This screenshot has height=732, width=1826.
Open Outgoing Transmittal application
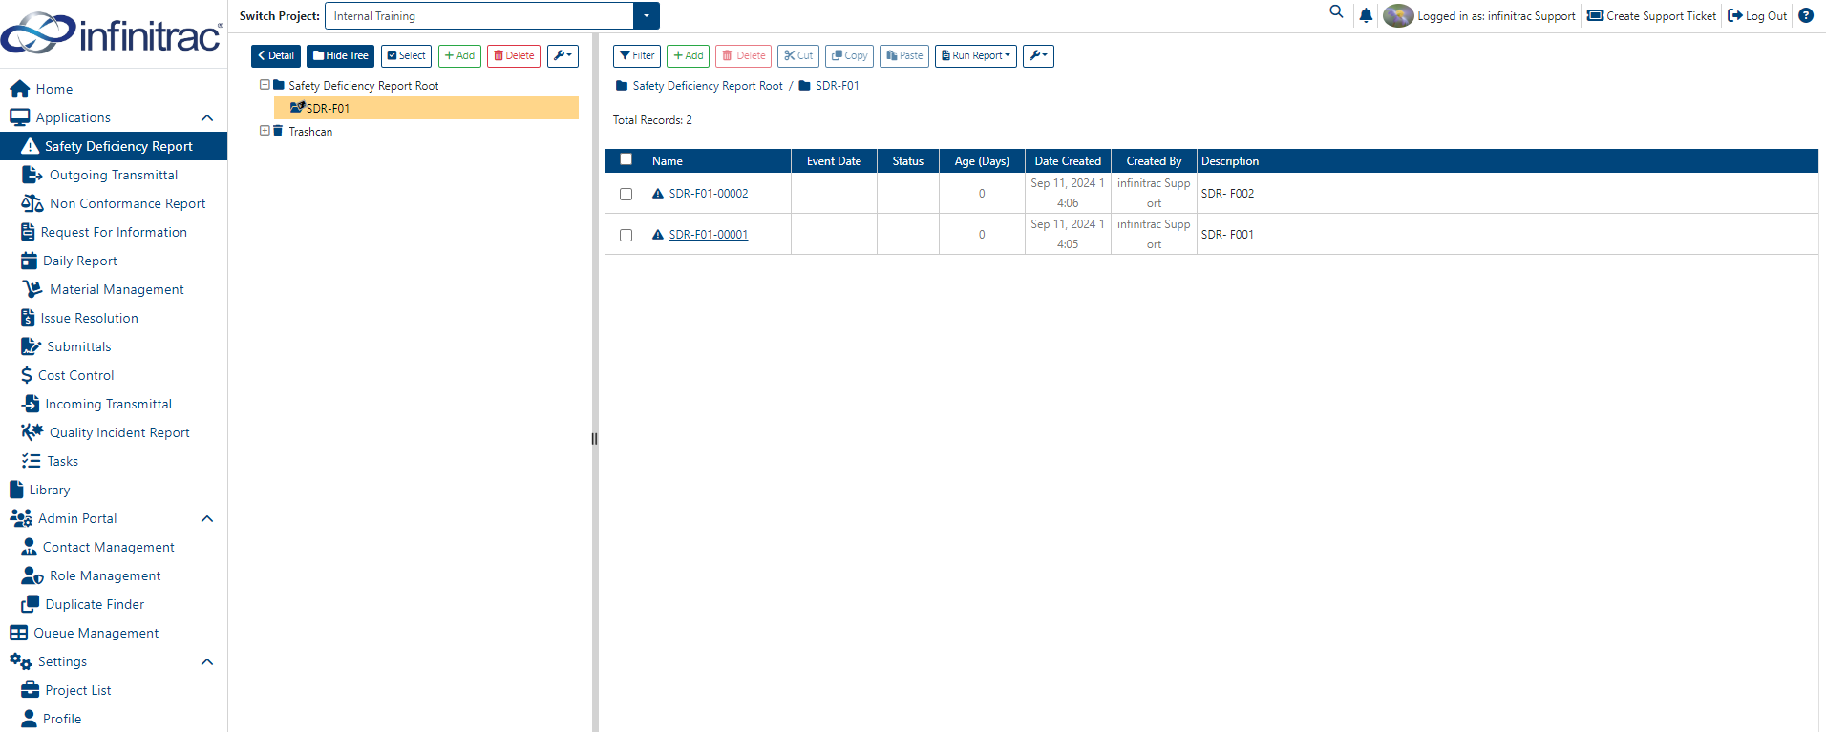click(114, 175)
